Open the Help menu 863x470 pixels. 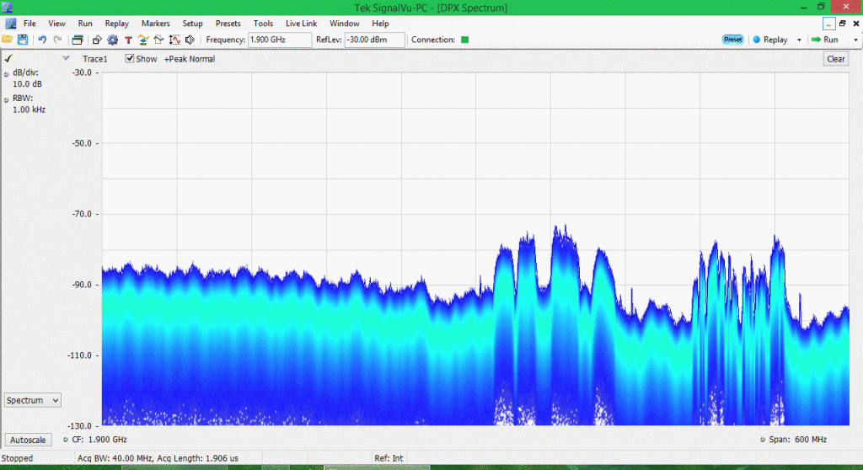coord(380,23)
